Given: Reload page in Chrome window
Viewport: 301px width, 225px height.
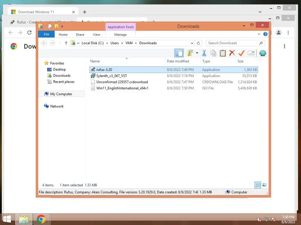Looking at the screenshot, I should point(29,33).
